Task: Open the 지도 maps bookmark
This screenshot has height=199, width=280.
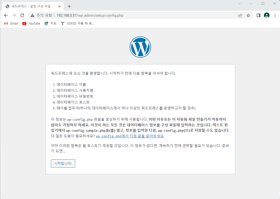Action: click(x=51, y=23)
